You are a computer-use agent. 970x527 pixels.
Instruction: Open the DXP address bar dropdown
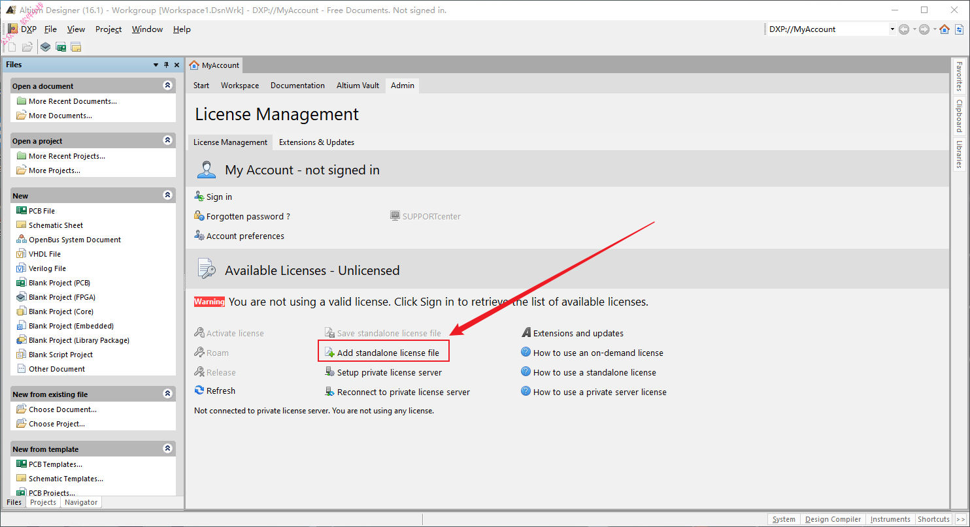tap(892, 29)
